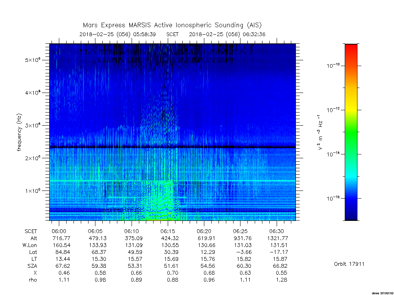Click altitude value 1321.77
Screen dimensions: 394x295
[x=278, y=238]
